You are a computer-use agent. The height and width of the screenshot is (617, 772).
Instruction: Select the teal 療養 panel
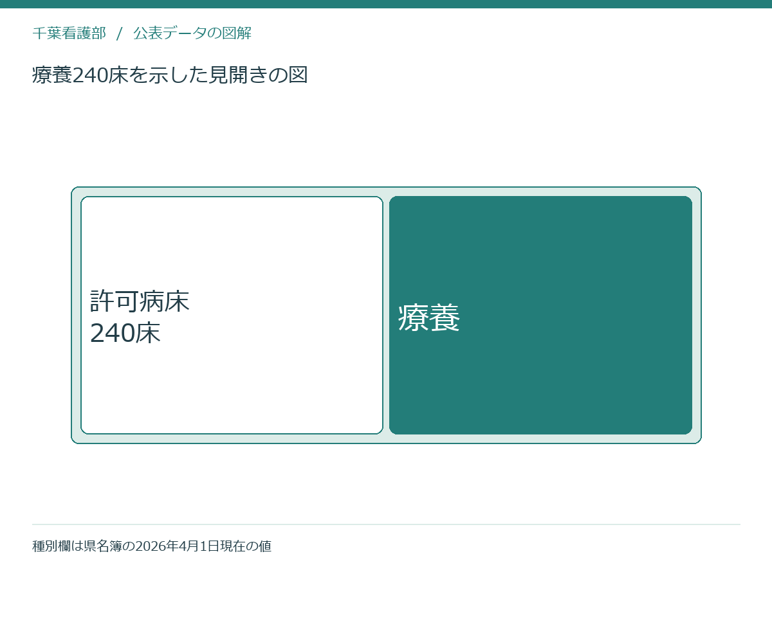540,315
